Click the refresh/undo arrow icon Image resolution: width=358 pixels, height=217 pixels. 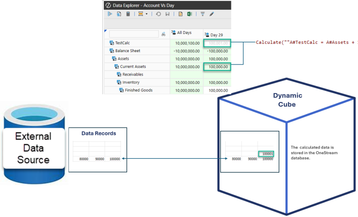pos(158,14)
